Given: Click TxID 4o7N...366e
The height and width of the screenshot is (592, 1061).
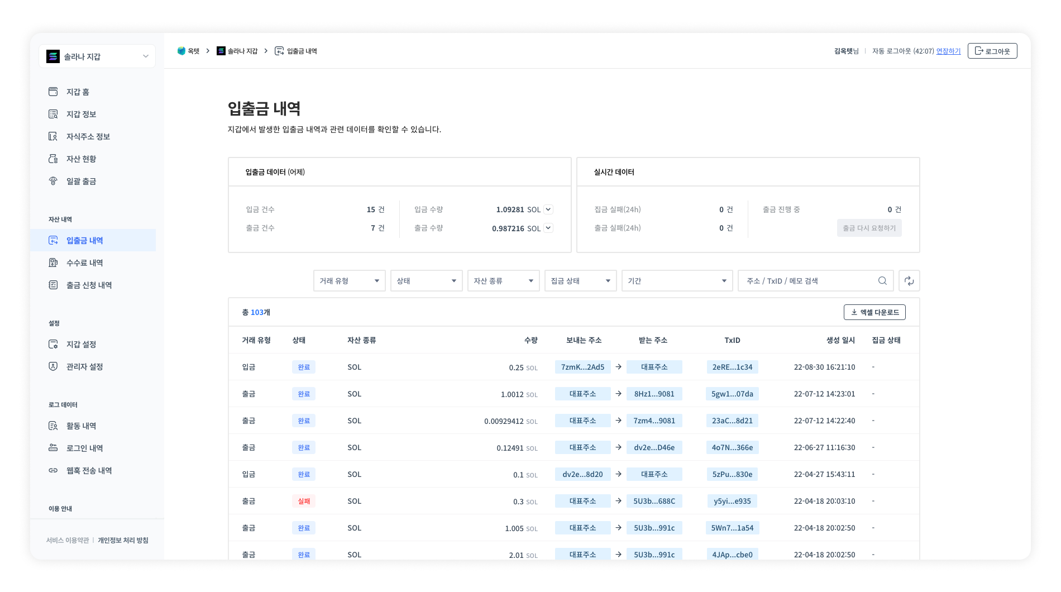Looking at the screenshot, I should 732,447.
